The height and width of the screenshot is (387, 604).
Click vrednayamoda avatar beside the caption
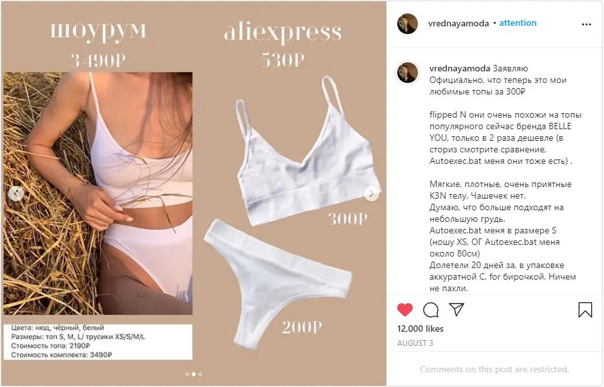[408, 73]
